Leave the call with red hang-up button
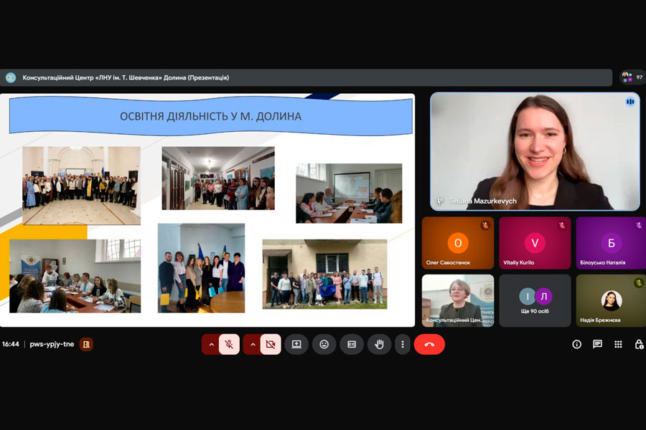Viewport: 646px width, 430px height. pos(429,345)
